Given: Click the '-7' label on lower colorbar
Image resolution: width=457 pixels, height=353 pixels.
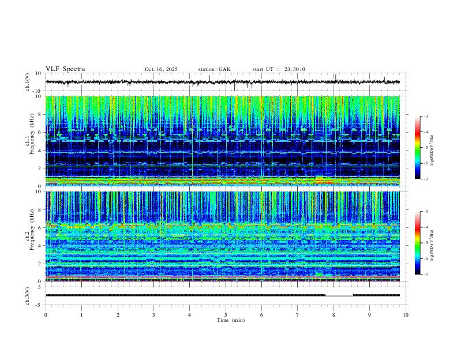Looking at the screenshot, I should click(426, 275).
